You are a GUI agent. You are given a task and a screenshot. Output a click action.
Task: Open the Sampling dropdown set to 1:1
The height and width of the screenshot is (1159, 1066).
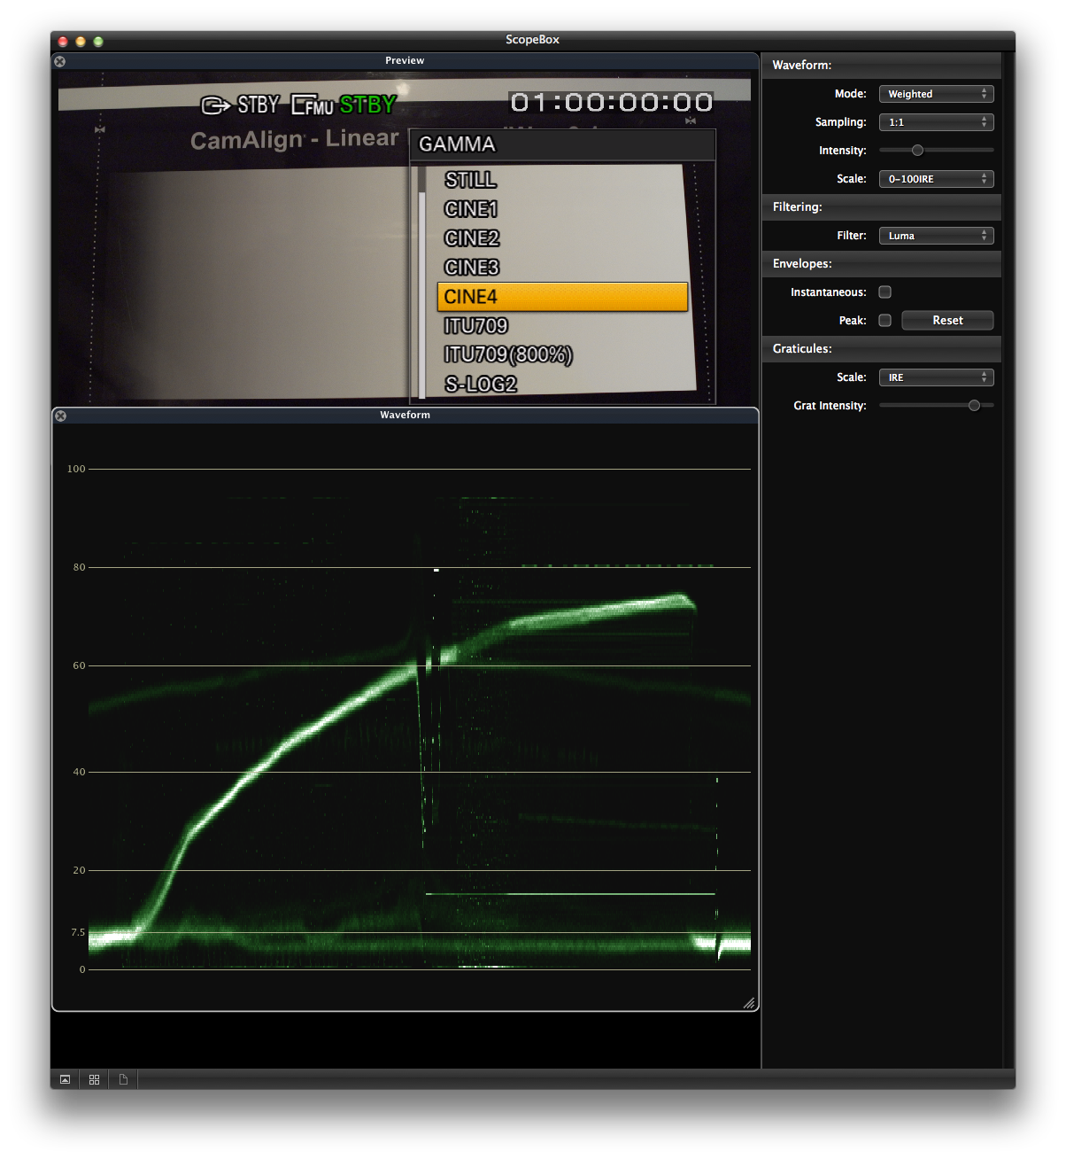(936, 122)
